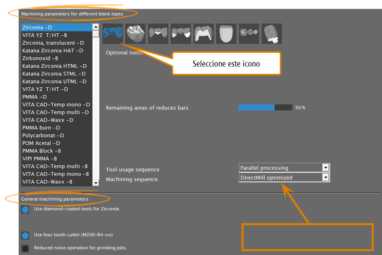This screenshot has height=255, width=382.
Task: Select VITA CAD-Waxx -D
Action: 57,120
